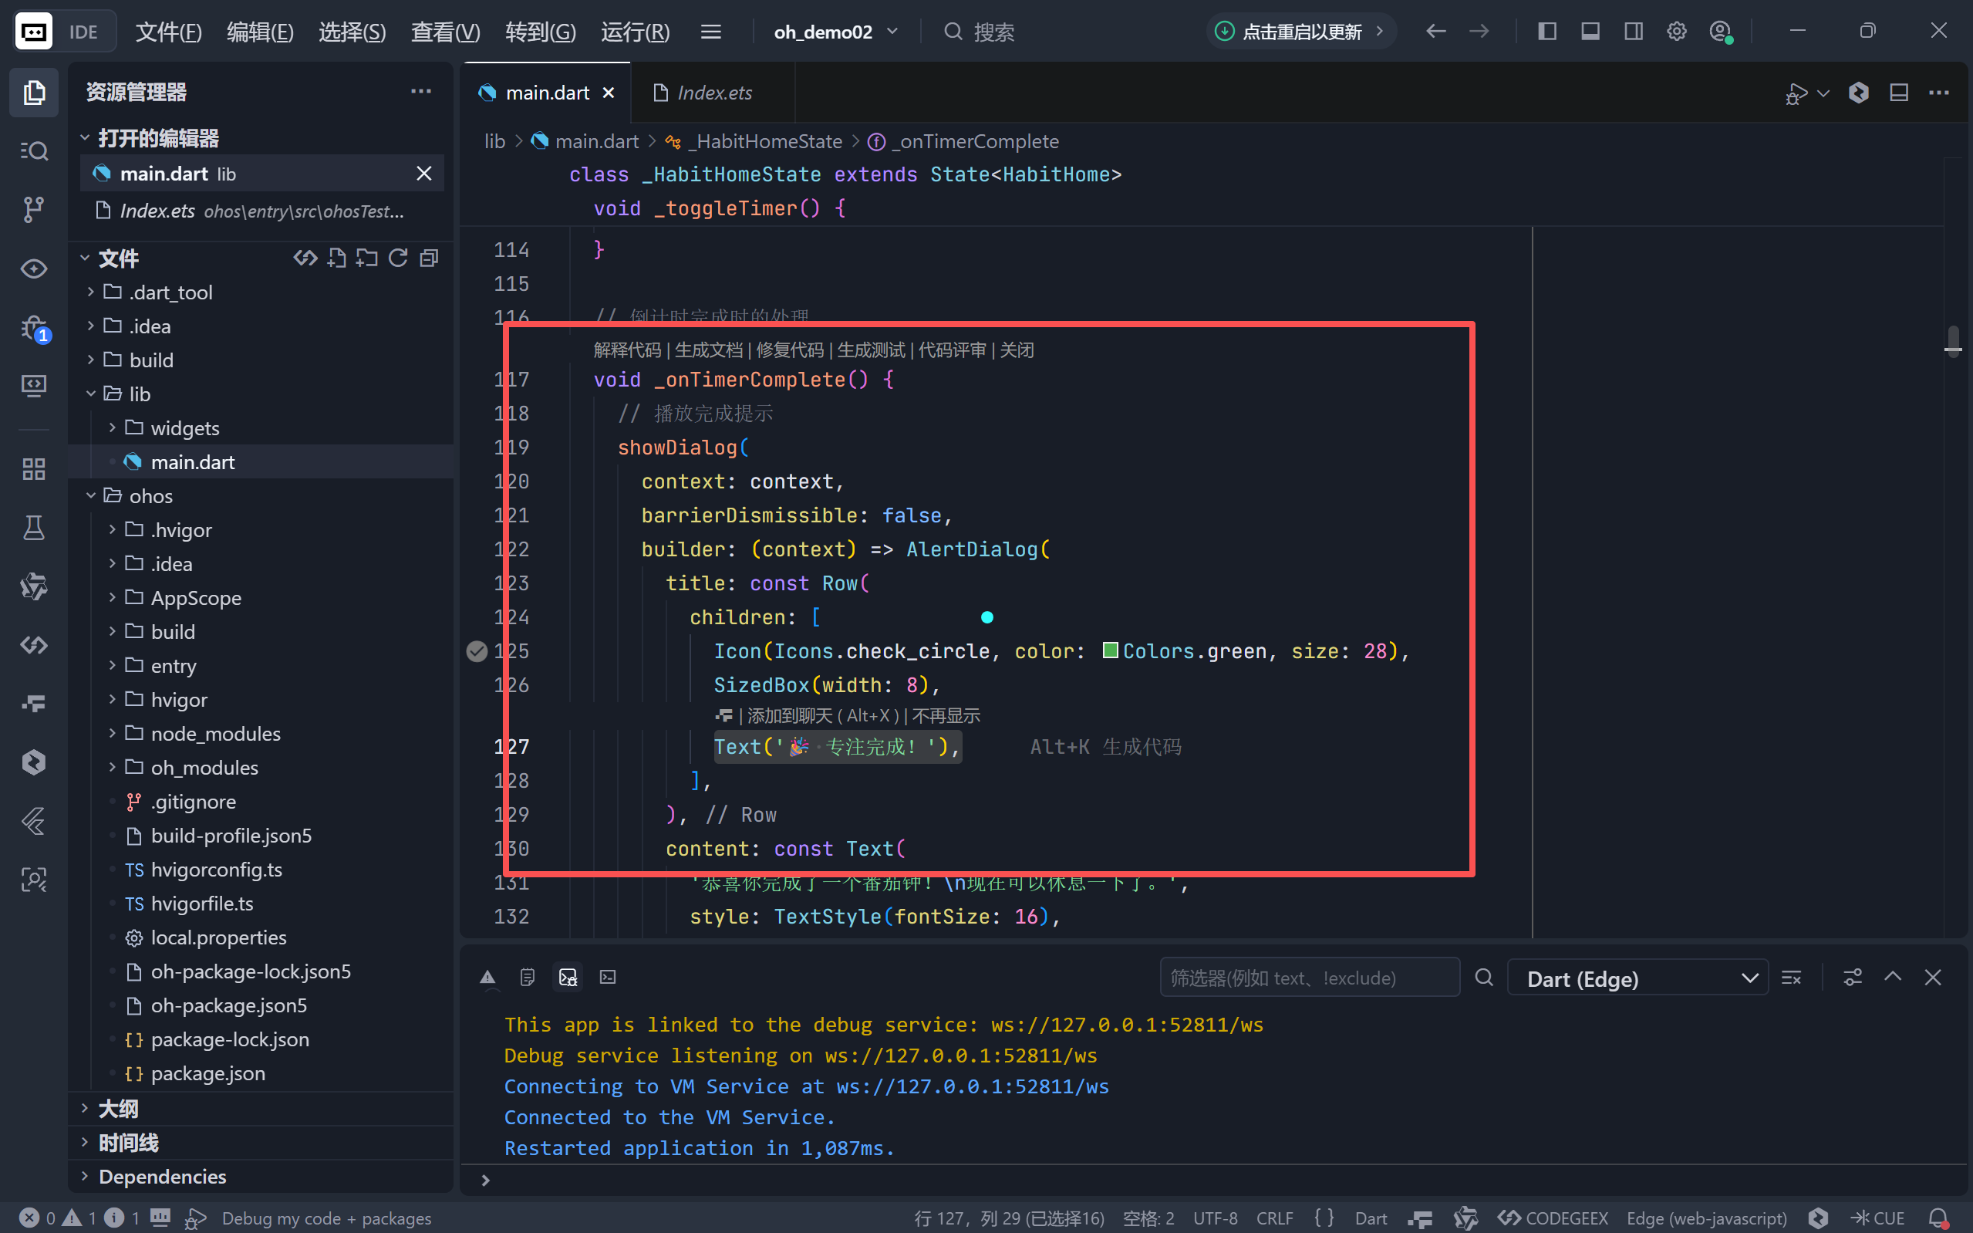Image resolution: width=1973 pixels, height=1233 pixels.
Task: Click the green Colors.green swatch
Action: click(1109, 650)
